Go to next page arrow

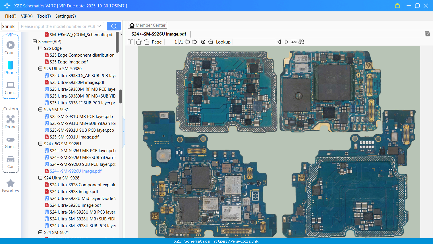click(194, 42)
